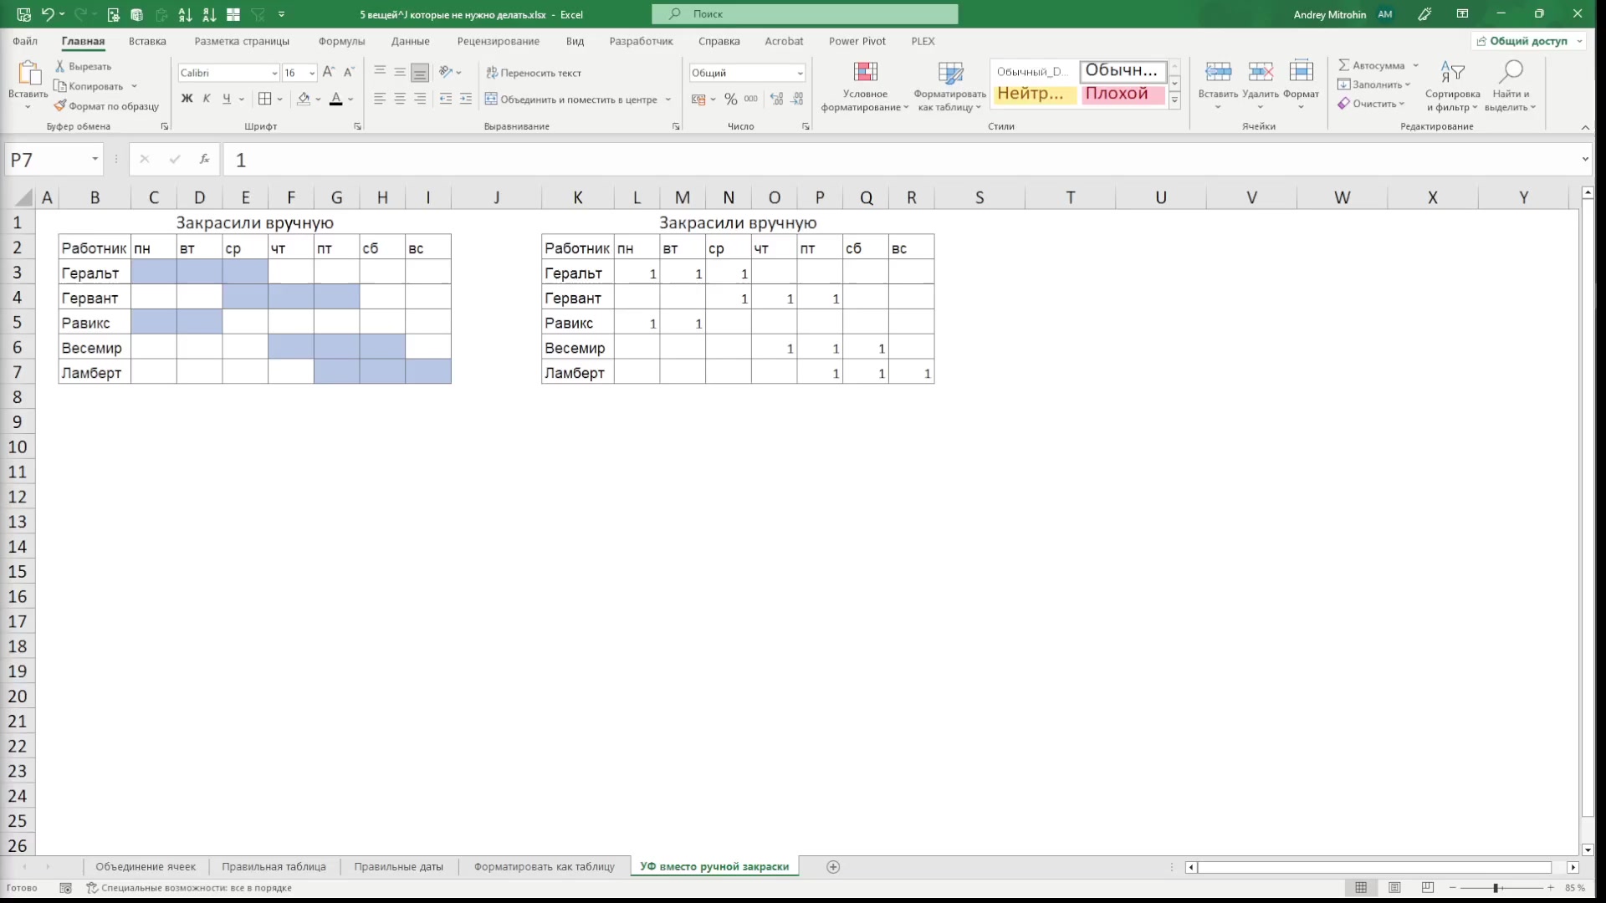The width and height of the screenshot is (1606, 903).
Task: Click the red Font Color A icon
Action: [x=335, y=99]
